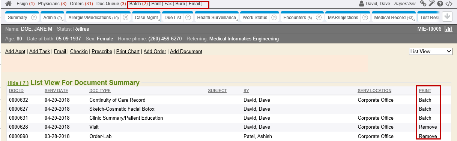
Task: Open the Help question mark icon
Action: coord(440,4)
